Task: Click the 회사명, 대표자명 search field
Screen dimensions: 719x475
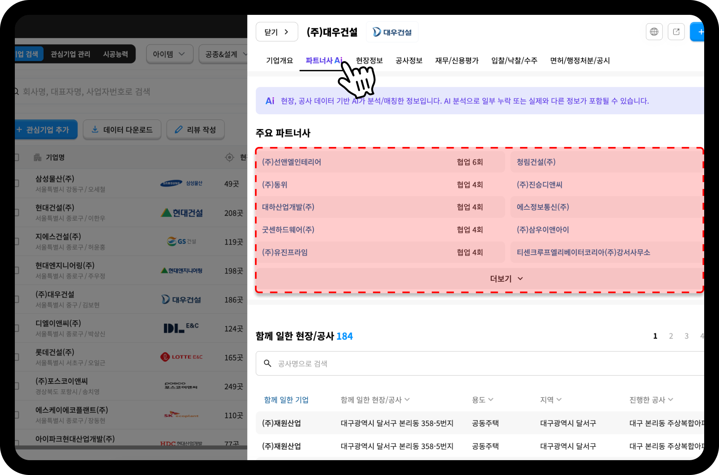Action: pyautogui.click(x=131, y=92)
